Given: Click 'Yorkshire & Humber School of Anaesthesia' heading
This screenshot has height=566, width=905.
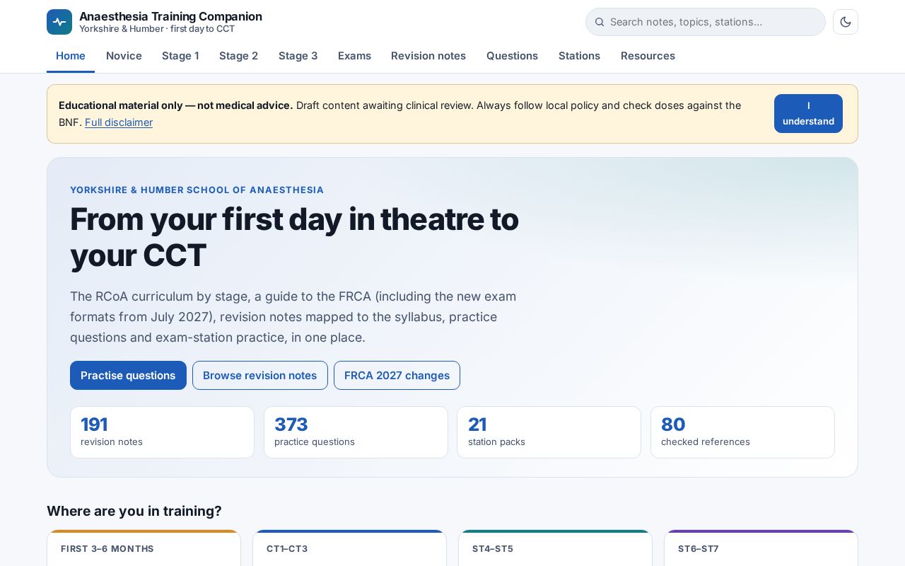Looking at the screenshot, I should (x=197, y=190).
